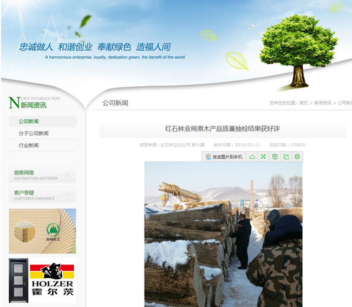Click the HOLZER 霍尔茨 banner
352x307 pixels.
pyautogui.click(x=42, y=281)
